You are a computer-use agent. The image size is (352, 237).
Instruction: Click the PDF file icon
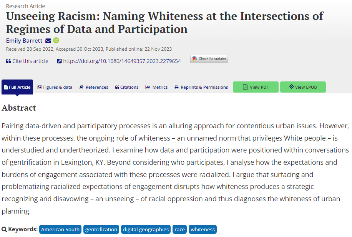245,87
